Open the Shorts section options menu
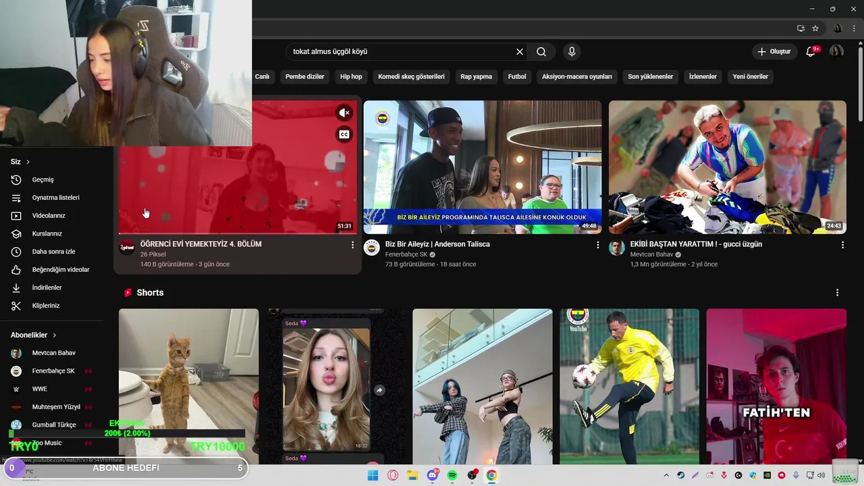Viewport: 864px width, 486px height. 837,293
